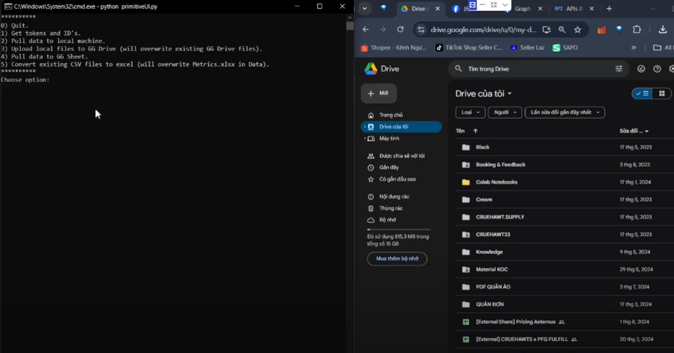
Task: Click the cmd window vertical scrollbar thumb
Action: pyautogui.click(x=350, y=26)
